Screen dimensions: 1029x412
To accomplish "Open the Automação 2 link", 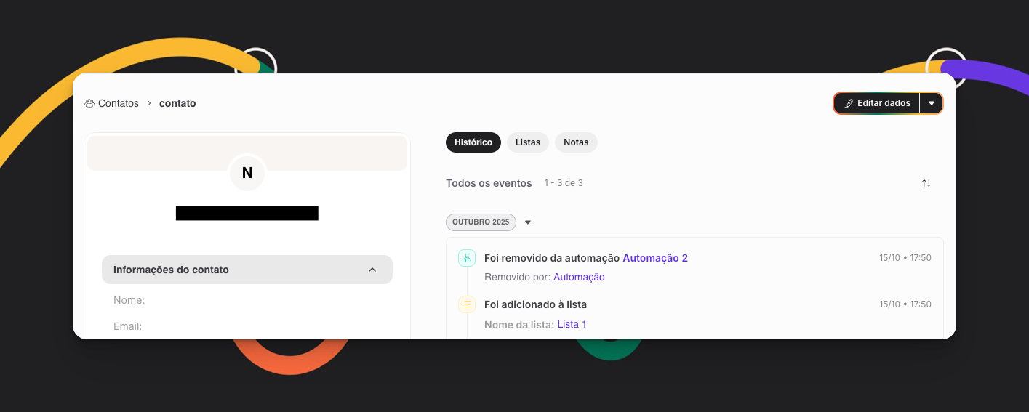I will [654, 258].
